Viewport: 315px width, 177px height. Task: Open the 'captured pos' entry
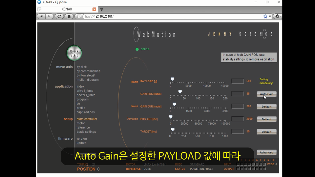coord(86,112)
